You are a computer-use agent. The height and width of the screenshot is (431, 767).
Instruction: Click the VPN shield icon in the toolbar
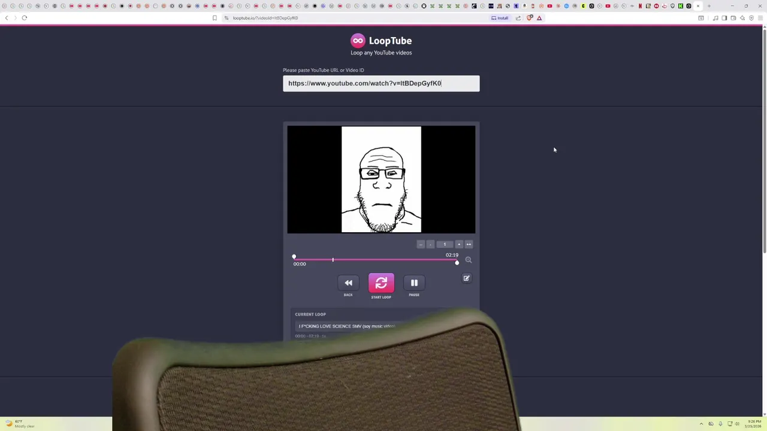point(751,18)
